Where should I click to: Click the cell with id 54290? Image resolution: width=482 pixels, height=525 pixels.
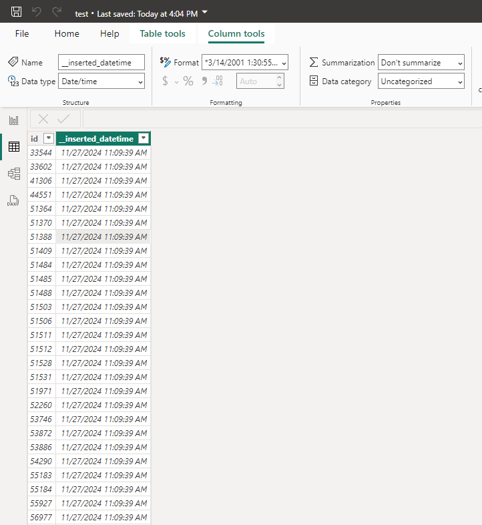[x=41, y=462]
